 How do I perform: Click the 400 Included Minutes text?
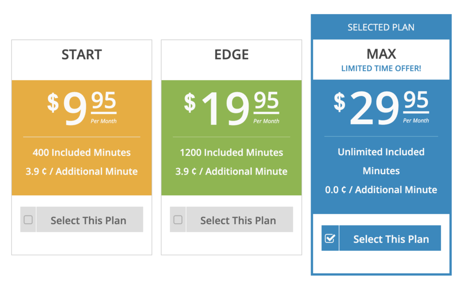point(82,153)
